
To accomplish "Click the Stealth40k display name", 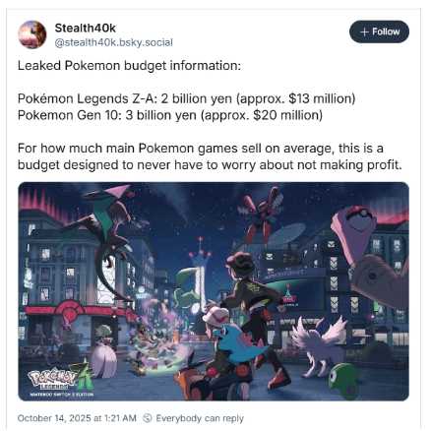I will (x=86, y=28).
